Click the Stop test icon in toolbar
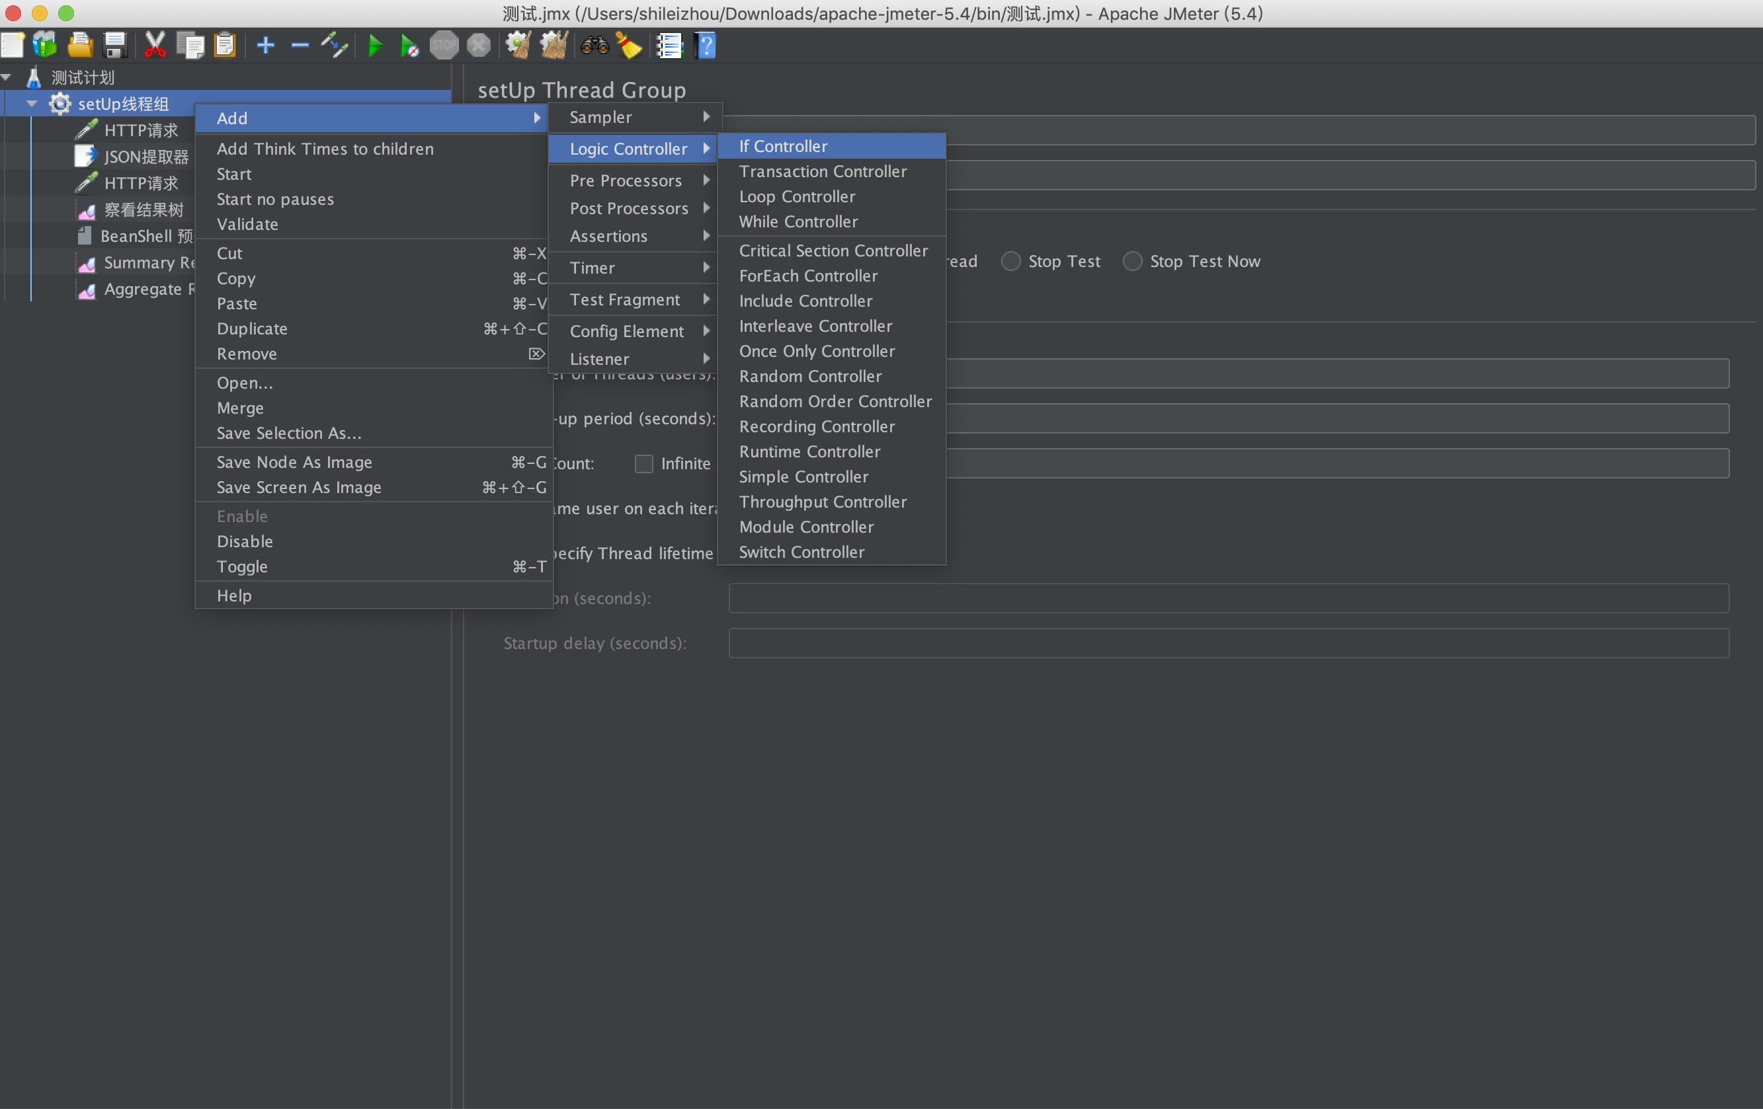 click(444, 48)
